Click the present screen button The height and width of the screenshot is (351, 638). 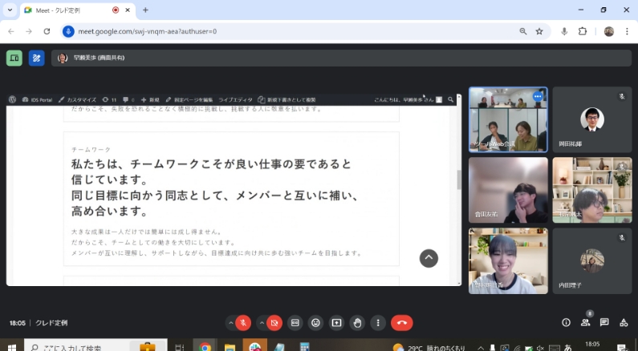click(336, 323)
